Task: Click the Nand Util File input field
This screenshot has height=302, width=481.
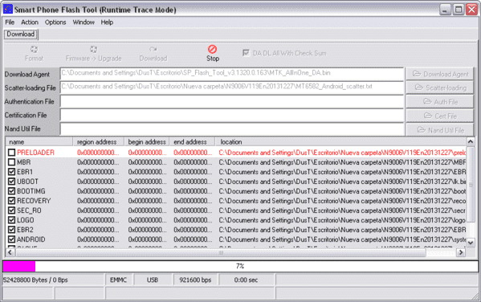Action: pos(232,129)
